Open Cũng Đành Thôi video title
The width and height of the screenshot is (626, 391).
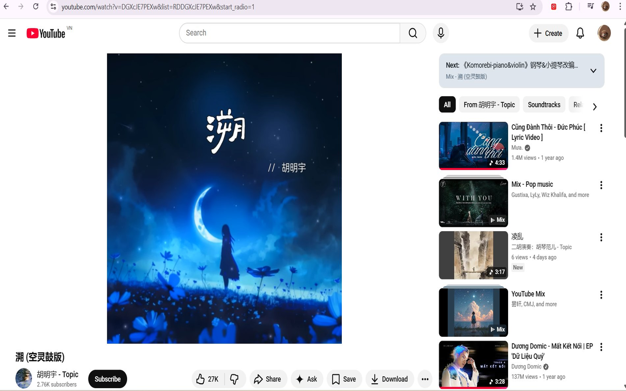tap(548, 132)
